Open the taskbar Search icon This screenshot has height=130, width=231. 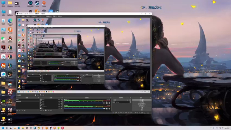point(7,128)
